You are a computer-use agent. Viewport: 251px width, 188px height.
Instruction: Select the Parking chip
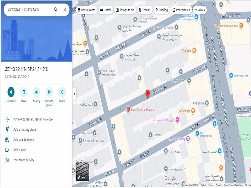click(162, 10)
